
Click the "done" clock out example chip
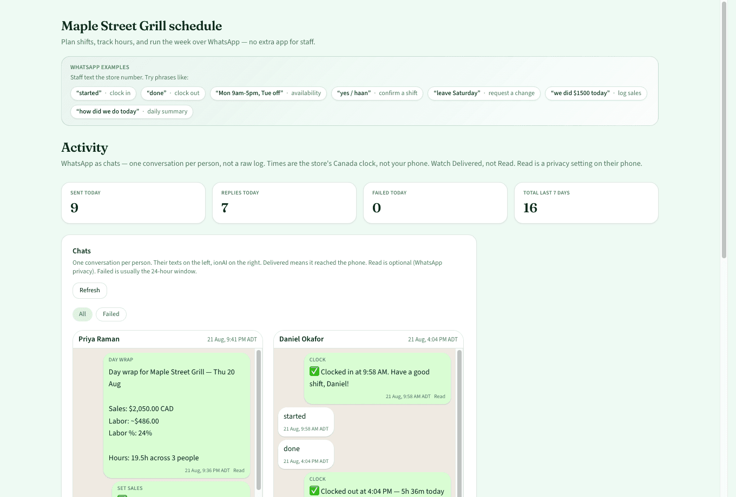[x=173, y=93]
